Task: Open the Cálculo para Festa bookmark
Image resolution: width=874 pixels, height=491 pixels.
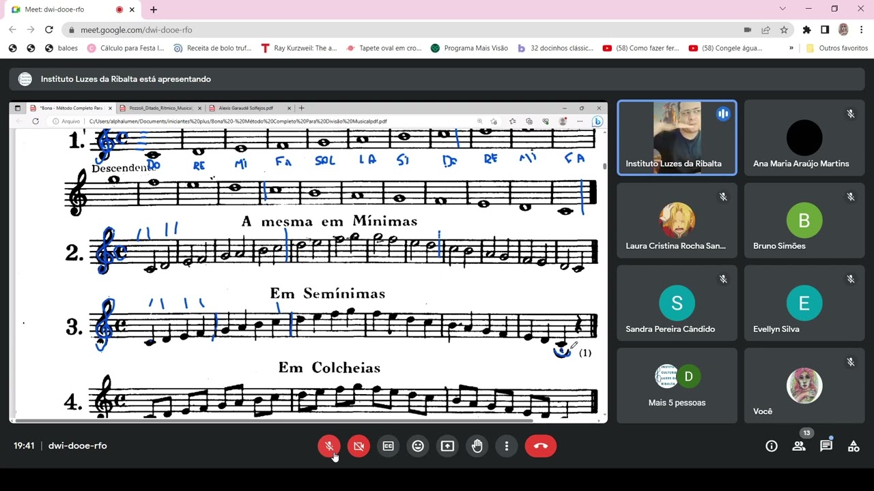Action: point(126,48)
